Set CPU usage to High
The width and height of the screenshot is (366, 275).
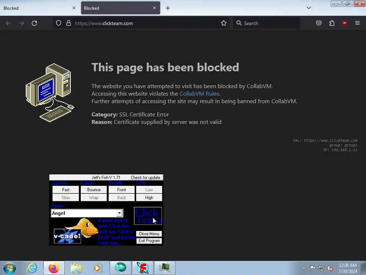tap(149, 198)
